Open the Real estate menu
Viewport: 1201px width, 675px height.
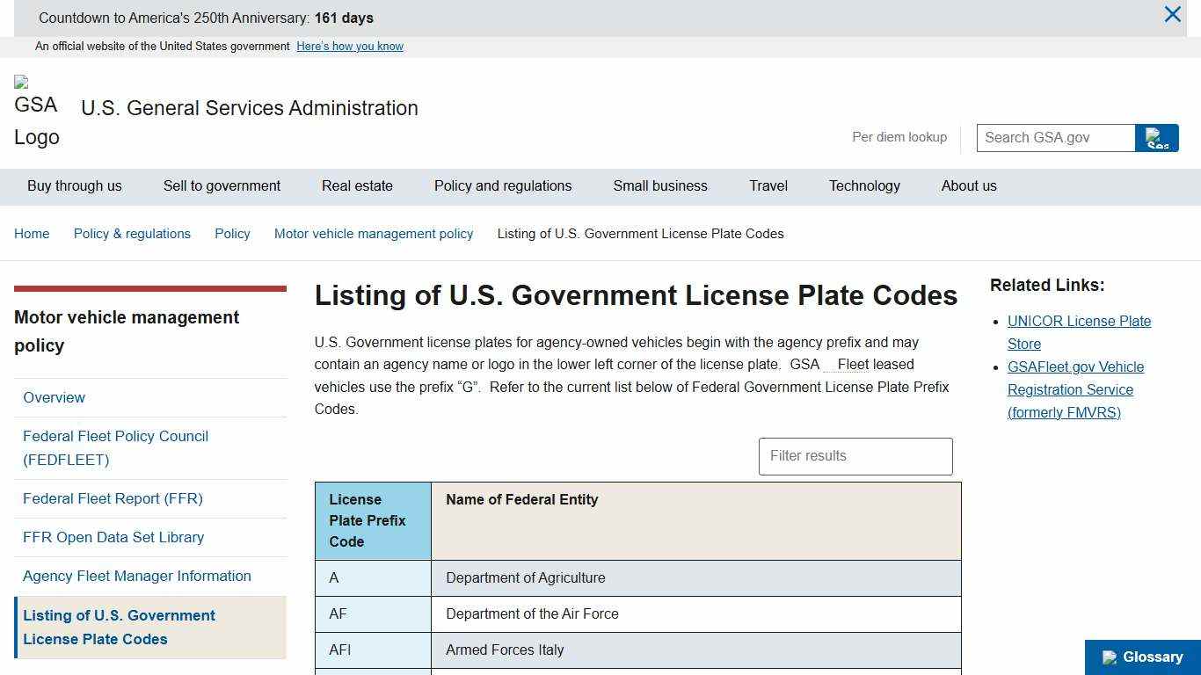[x=357, y=185]
